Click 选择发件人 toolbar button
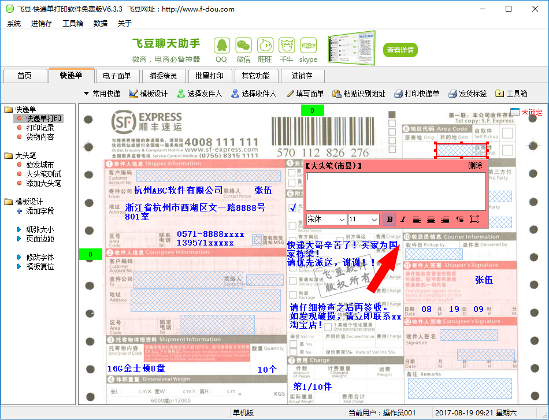 tap(199, 94)
